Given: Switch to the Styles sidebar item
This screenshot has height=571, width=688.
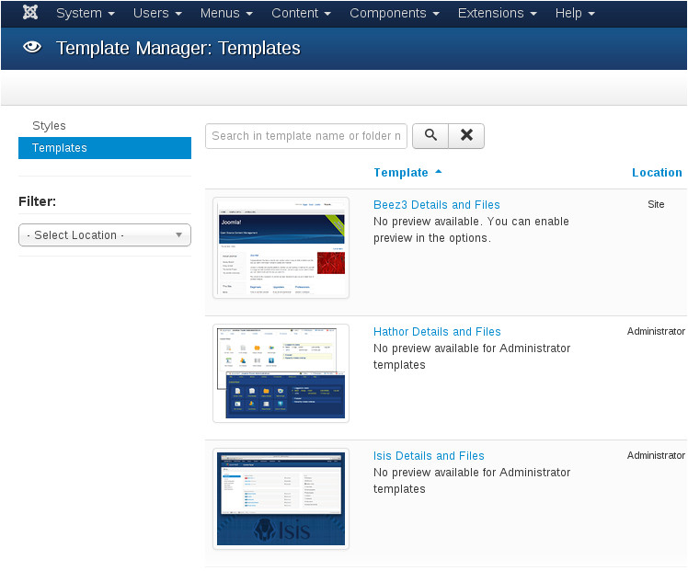Looking at the screenshot, I should (x=49, y=126).
